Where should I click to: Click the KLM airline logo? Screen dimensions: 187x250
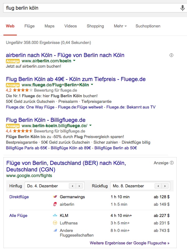click(x=55, y=215)
